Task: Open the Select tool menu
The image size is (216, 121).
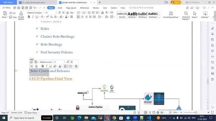Action: pyautogui.click(x=195, y=15)
